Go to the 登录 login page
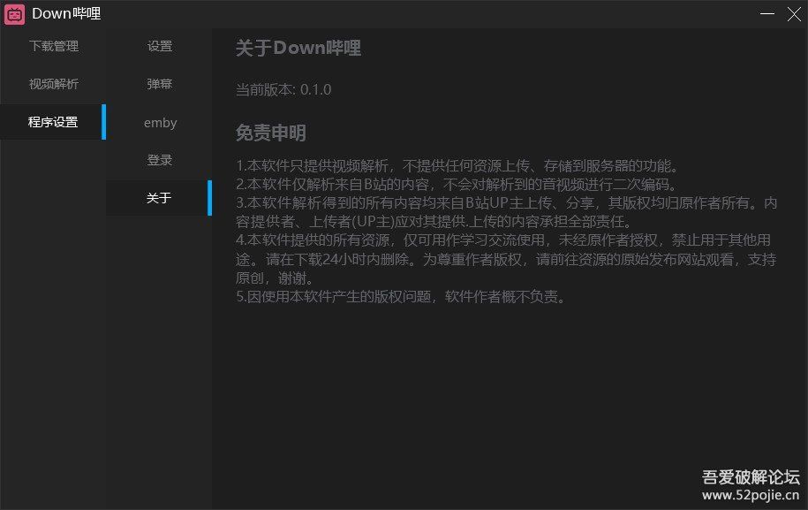The width and height of the screenshot is (808, 510). (x=159, y=159)
